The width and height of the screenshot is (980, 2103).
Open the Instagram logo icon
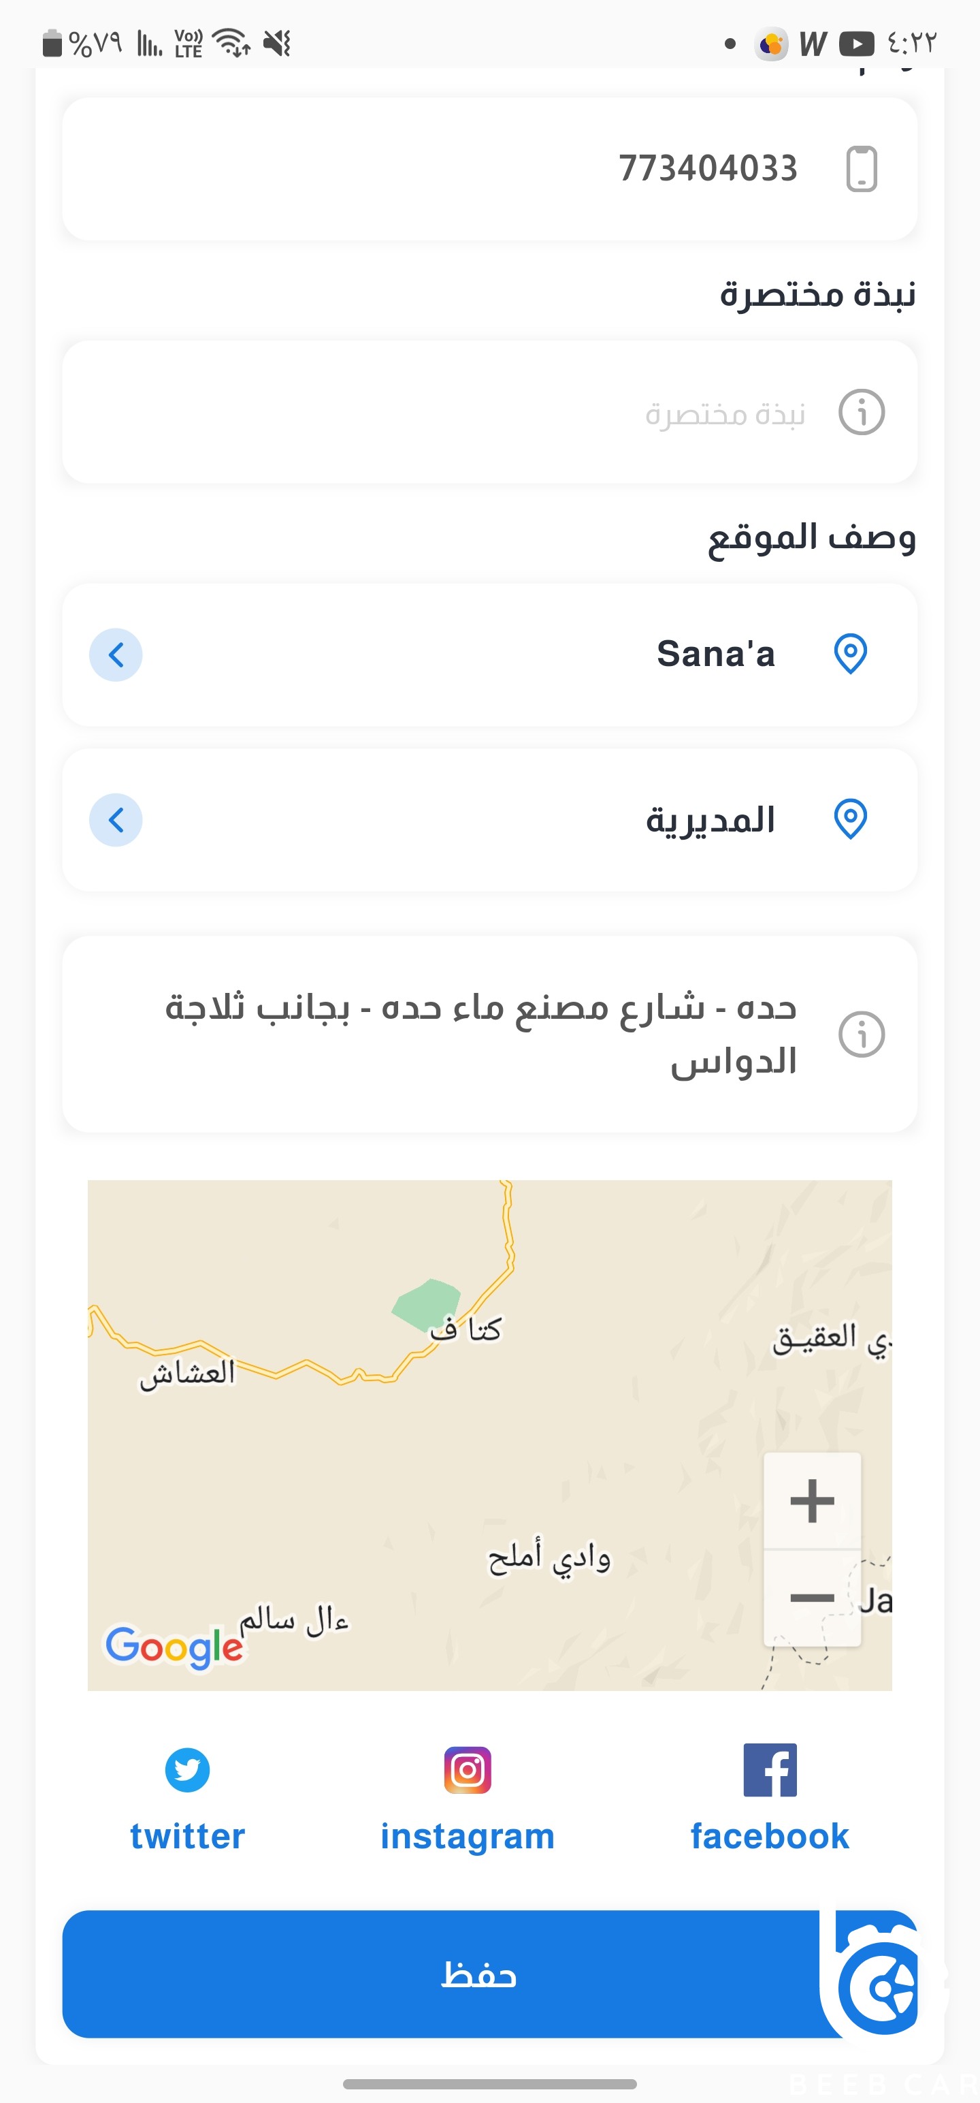[468, 1770]
